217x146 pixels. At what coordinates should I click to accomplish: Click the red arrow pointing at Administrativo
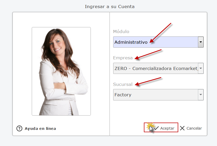[x=161, y=33]
